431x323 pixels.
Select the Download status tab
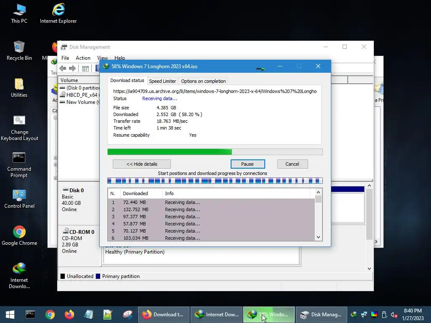(x=127, y=80)
